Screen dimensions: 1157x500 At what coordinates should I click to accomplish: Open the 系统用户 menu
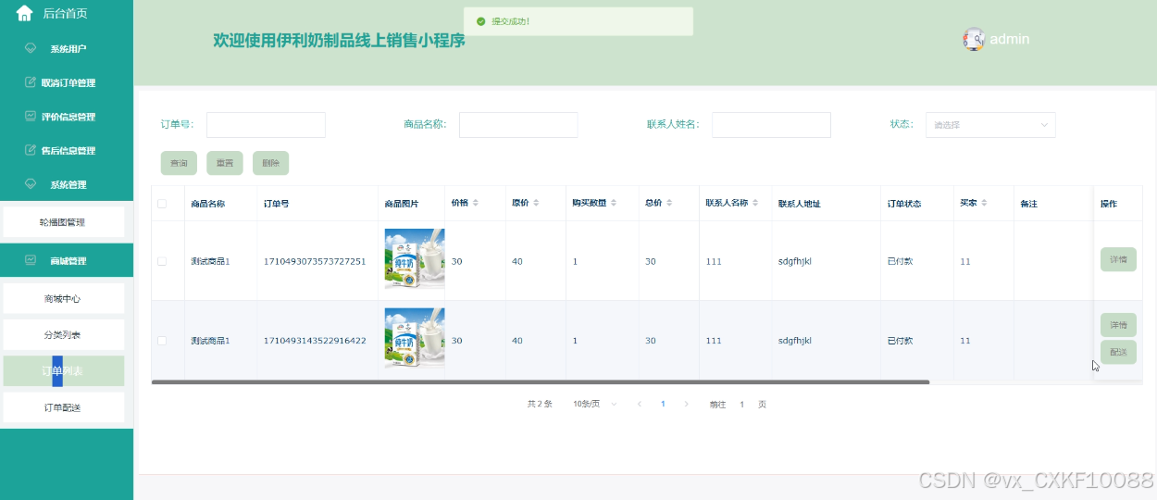coord(67,48)
